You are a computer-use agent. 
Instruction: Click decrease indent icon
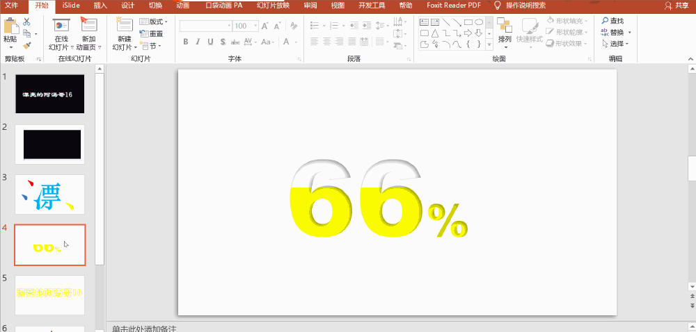(354, 26)
